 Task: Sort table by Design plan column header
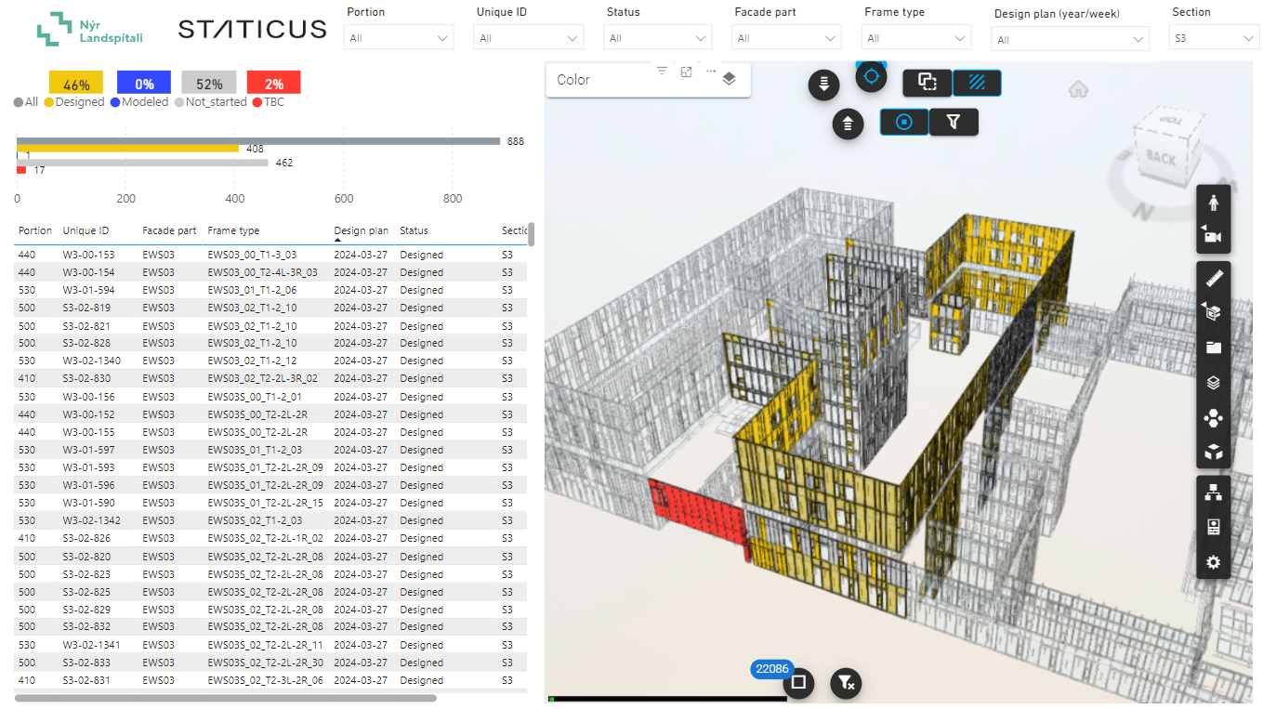coord(362,230)
